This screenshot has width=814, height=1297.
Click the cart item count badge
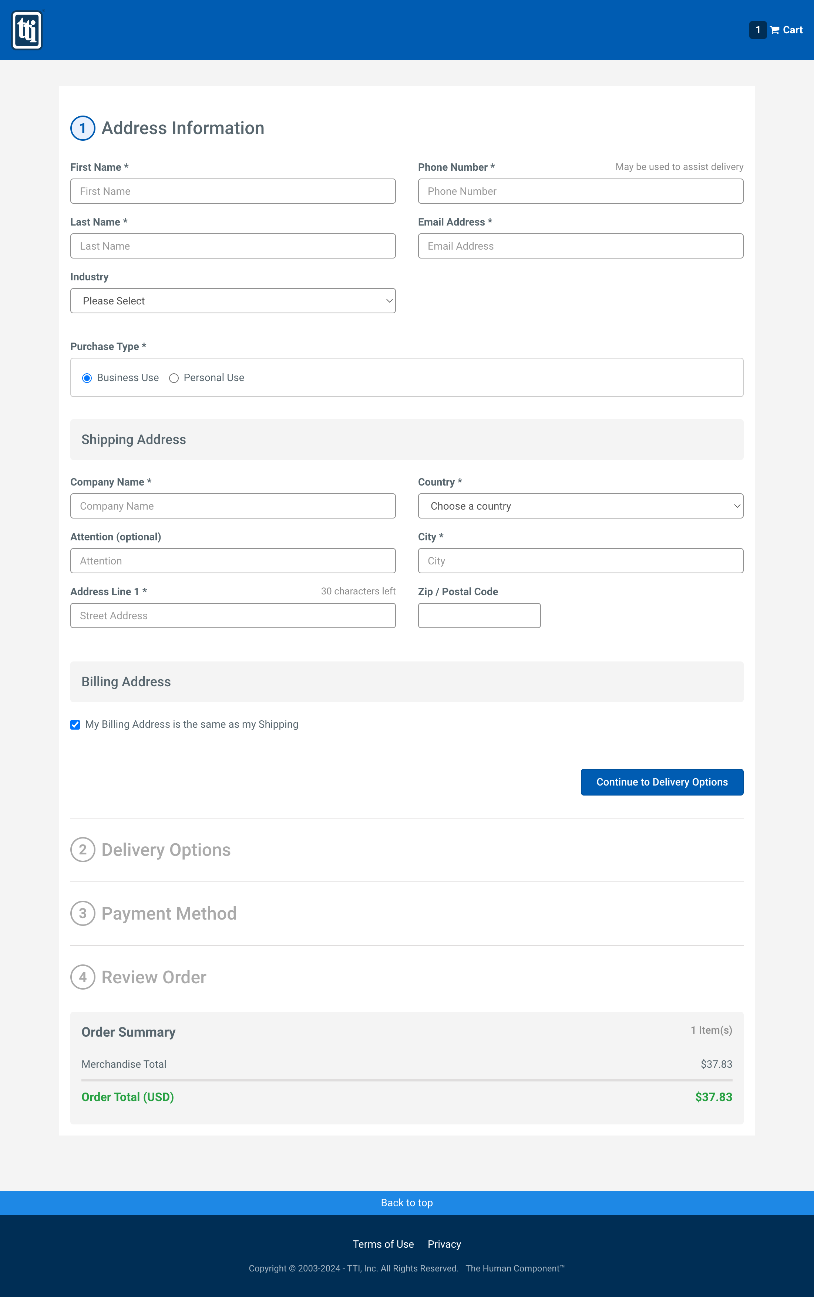757,30
